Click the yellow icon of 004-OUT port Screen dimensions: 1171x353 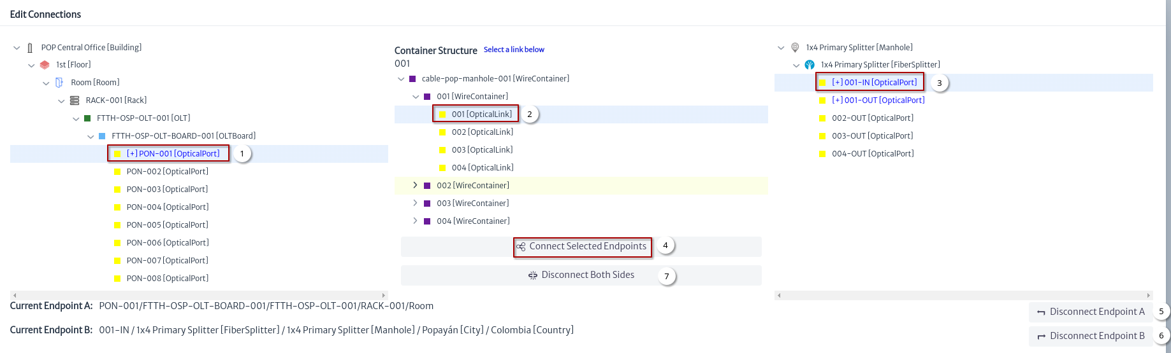click(x=822, y=154)
